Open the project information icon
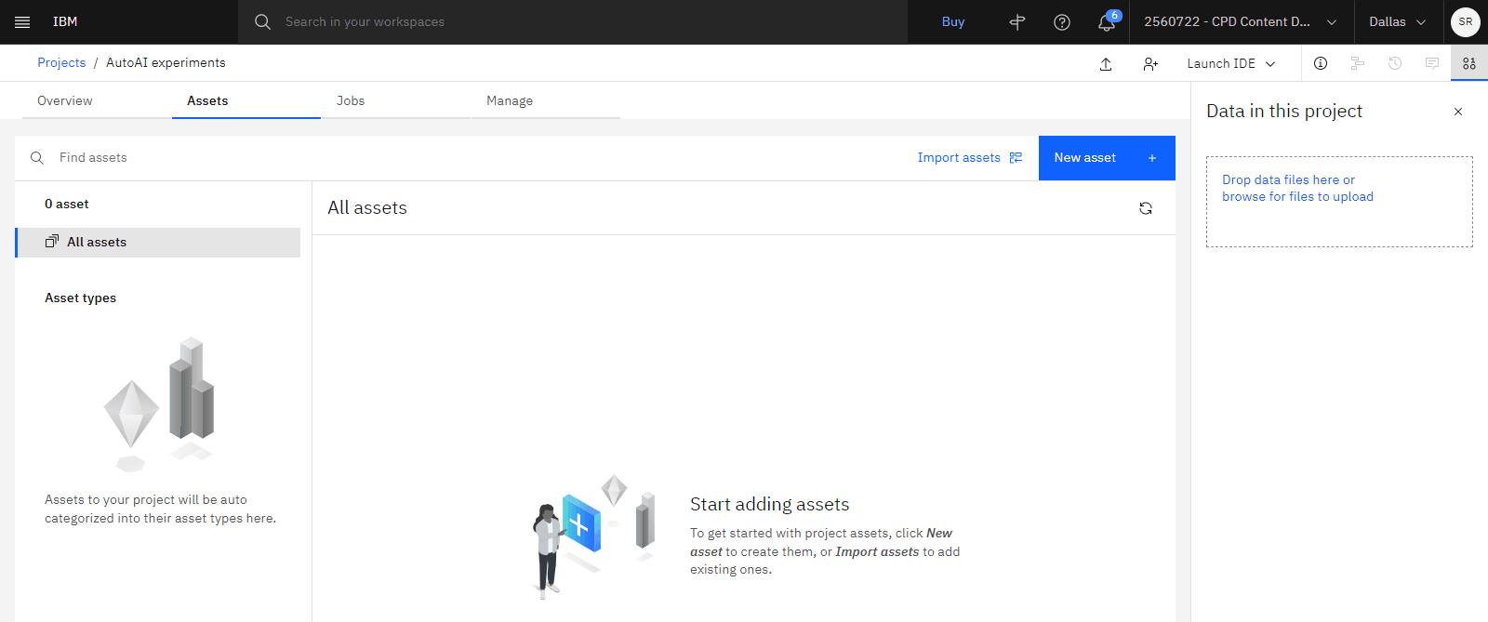This screenshot has width=1488, height=622. coord(1321,63)
